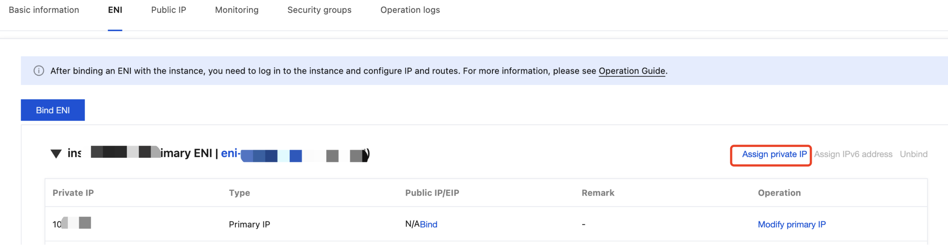The image size is (948, 251).
Task: Click the Private IP column header
Action: [x=73, y=193]
